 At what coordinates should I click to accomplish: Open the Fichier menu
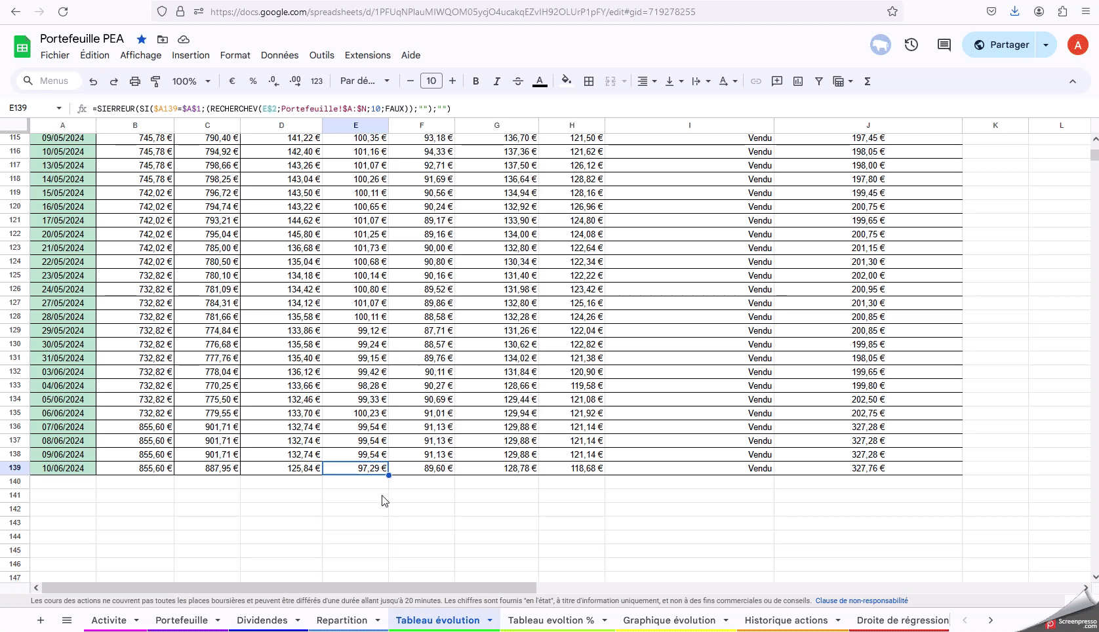point(55,55)
